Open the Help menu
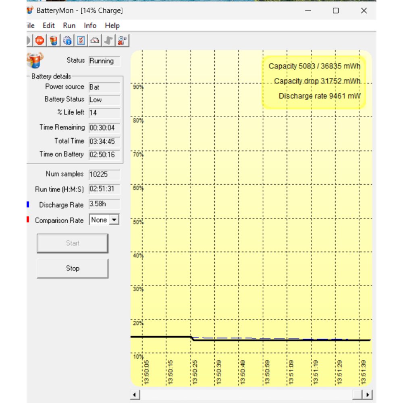Image resolution: width=403 pixels, height=403 pixels. [x=112, y=25]
